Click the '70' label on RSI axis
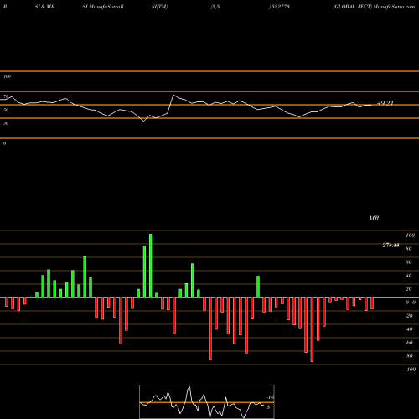 (x=6, y=96)
